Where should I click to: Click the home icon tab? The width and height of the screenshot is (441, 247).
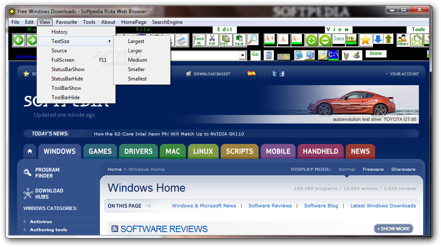30,151
